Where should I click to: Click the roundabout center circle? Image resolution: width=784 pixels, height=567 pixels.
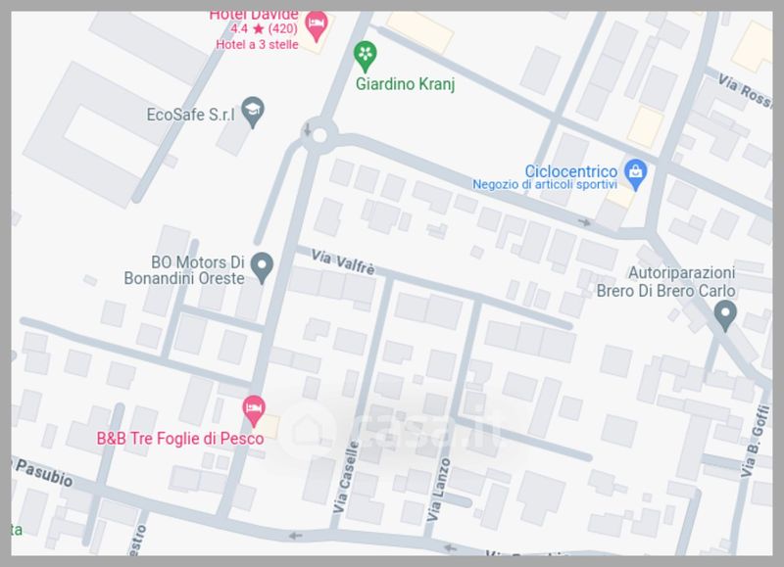[319, 135]
